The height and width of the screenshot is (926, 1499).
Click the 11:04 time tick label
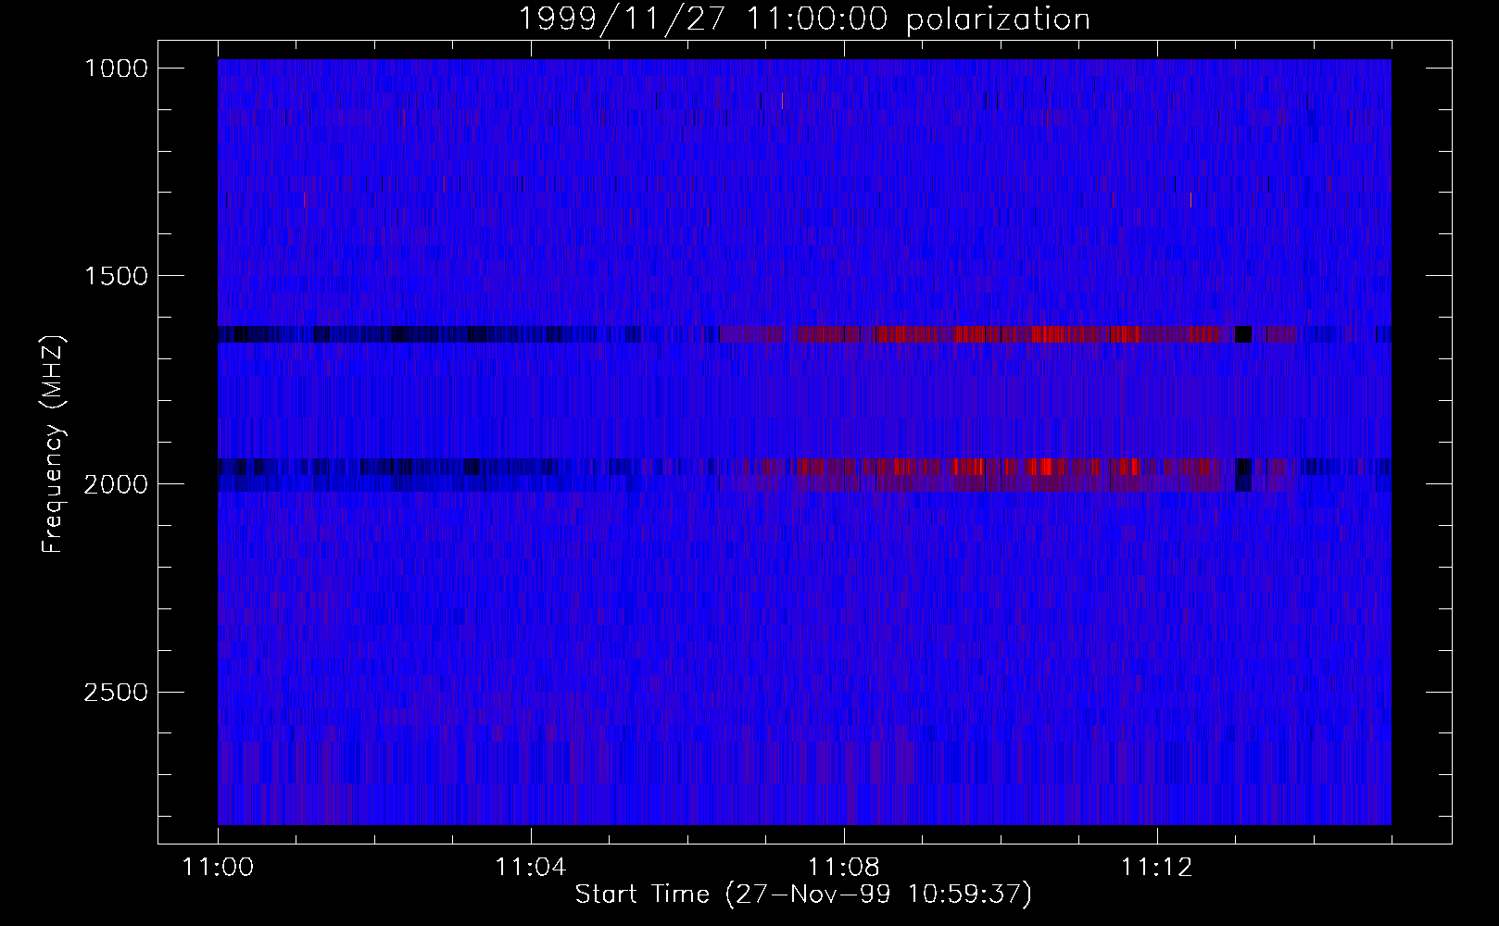(531, 868)
